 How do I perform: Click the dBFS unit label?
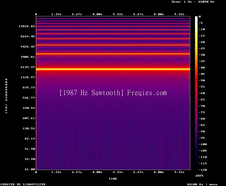199,176
